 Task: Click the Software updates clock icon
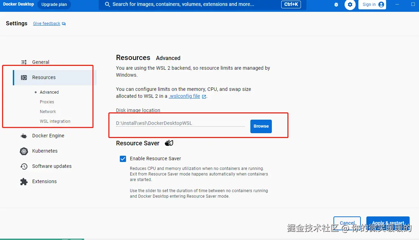pyautogui.click(x=24, y=166)
